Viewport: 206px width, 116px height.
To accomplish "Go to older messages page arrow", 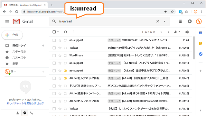I will click(x=169, y=32).
